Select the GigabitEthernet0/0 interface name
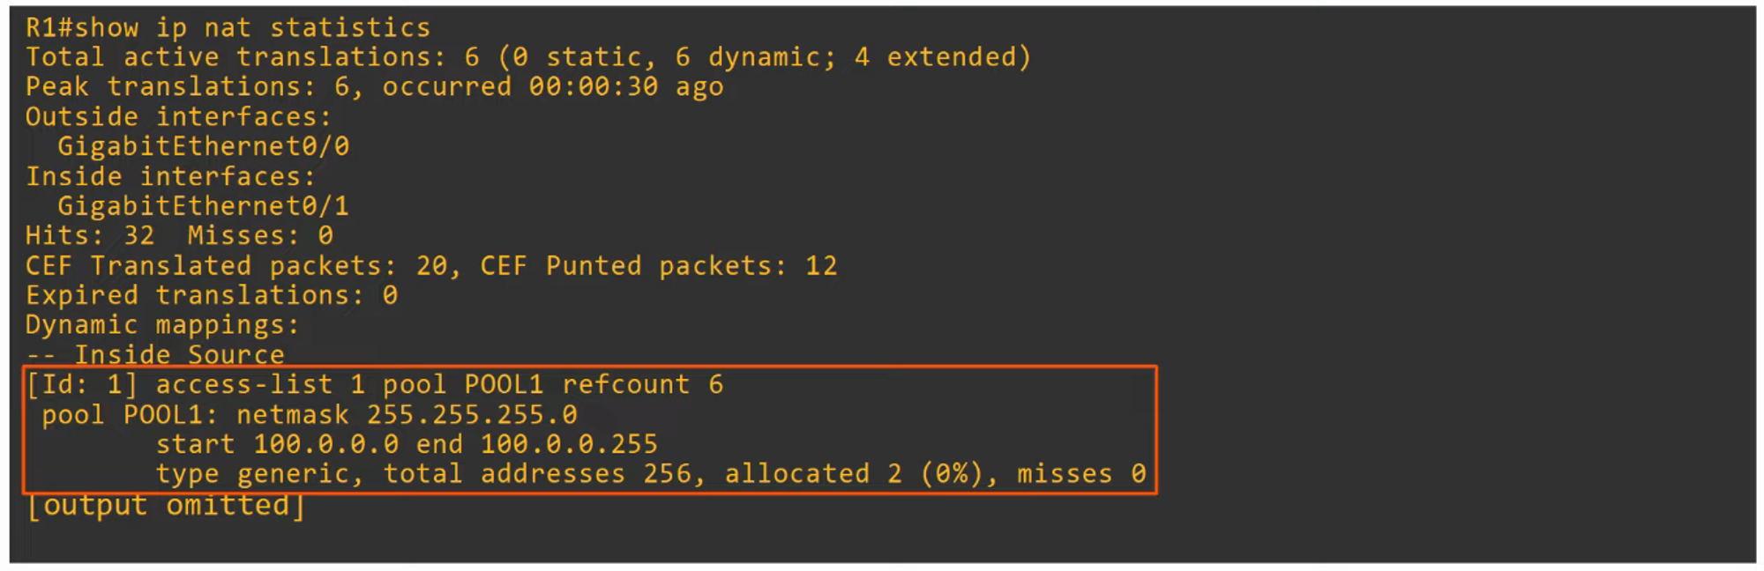The image size is (1764, 571). coord(203,146)
